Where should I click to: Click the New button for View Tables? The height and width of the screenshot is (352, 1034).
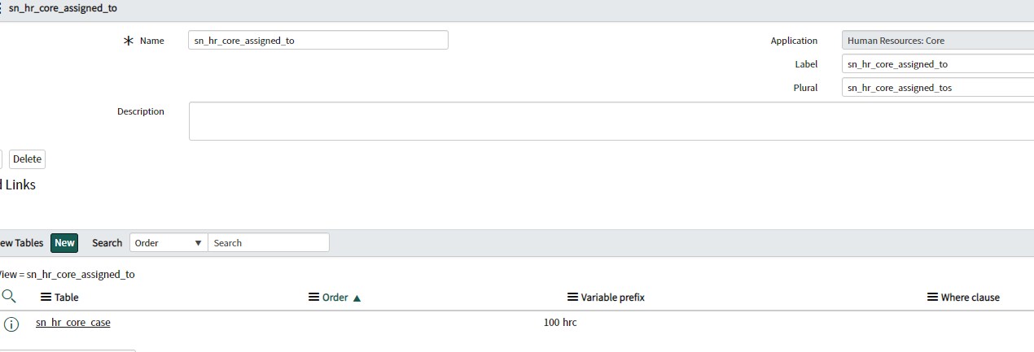(x=64, y=242)
